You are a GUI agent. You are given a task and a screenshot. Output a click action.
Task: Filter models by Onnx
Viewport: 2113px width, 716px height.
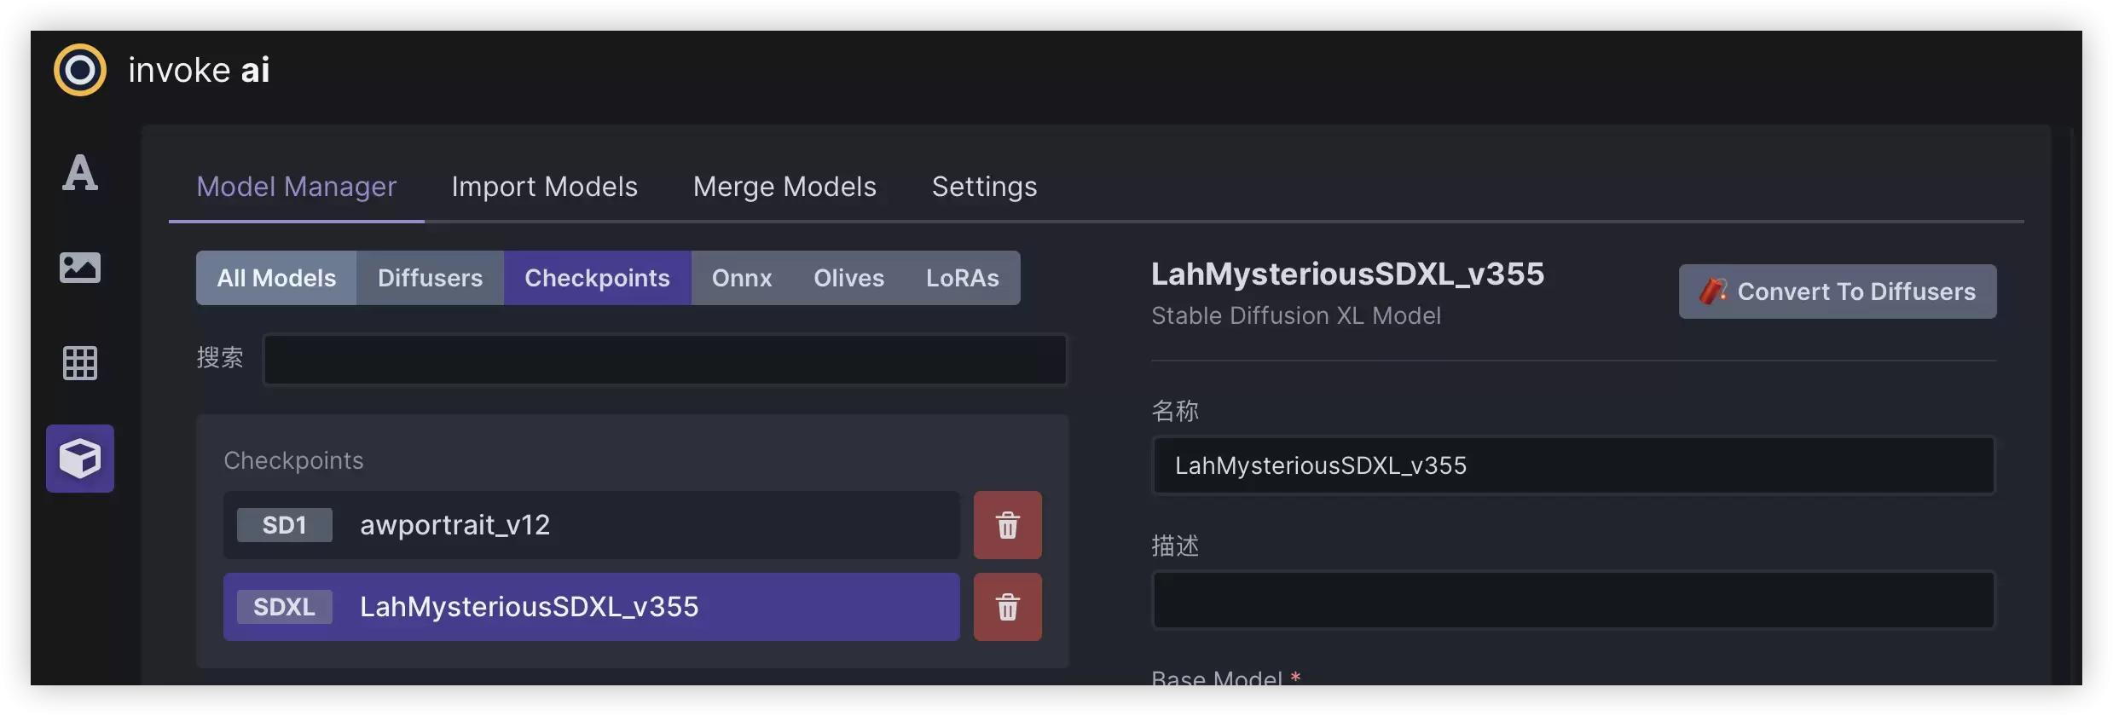coord(742,278)
